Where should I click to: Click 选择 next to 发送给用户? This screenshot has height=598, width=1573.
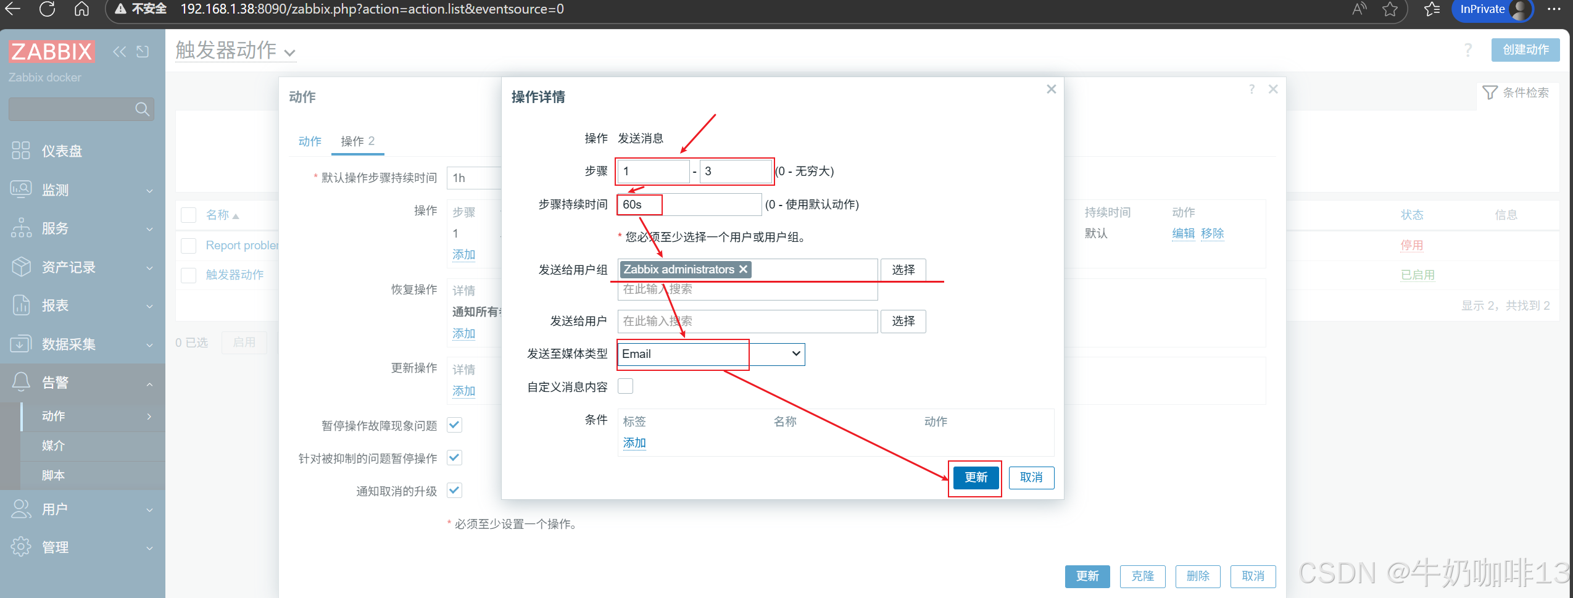[x=903, y=321]
